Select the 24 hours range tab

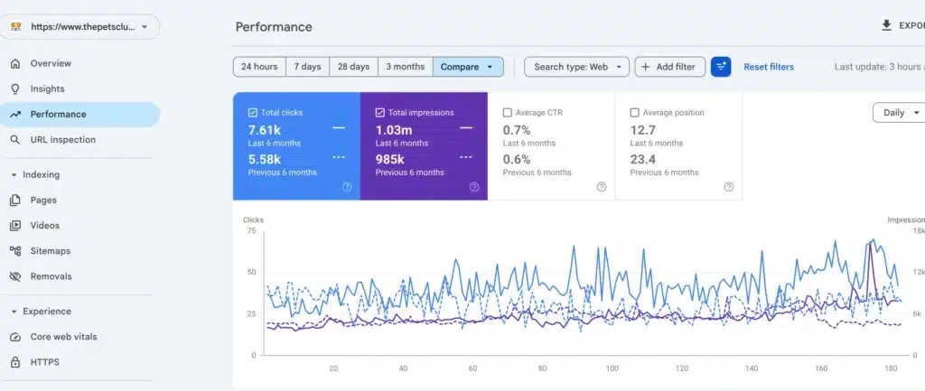pos(259,67)
